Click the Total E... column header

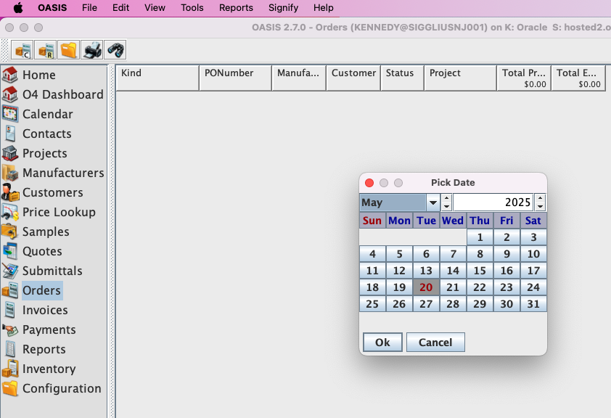coord(578,78)
